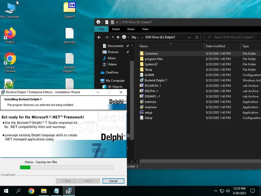261x196 pixels.
Task: Switch to the Share ribbon tab
Action: point(131,29)
